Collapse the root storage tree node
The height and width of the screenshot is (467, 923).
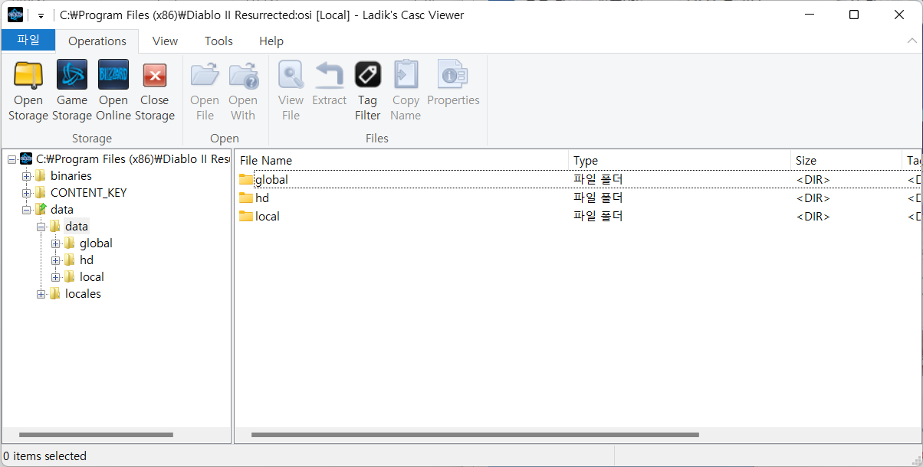(11, 159)
